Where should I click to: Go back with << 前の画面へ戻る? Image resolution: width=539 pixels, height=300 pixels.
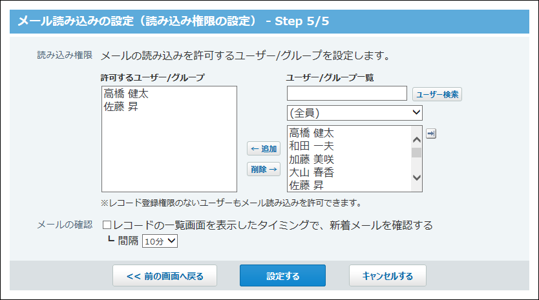(165, 276)
